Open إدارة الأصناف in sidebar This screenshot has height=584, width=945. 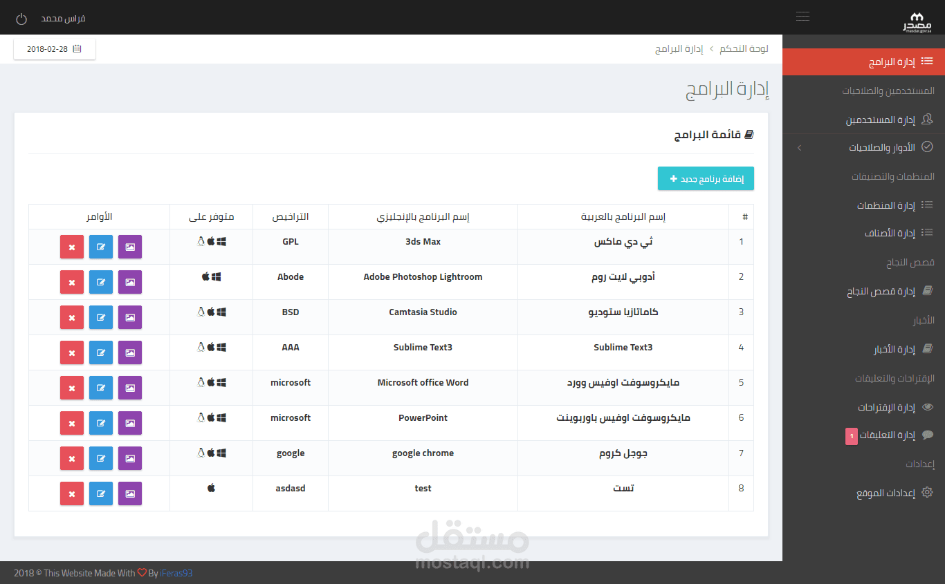(x=863, y=233)
